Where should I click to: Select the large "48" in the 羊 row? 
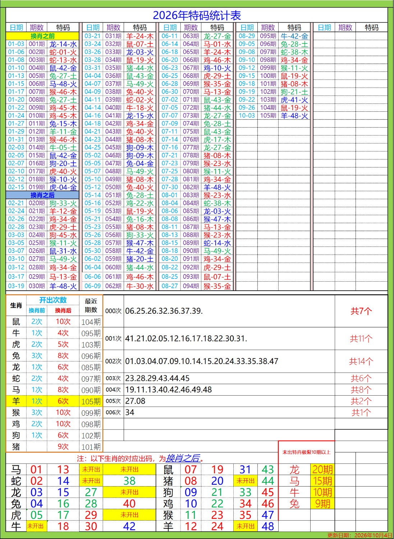tap(268, 526)
